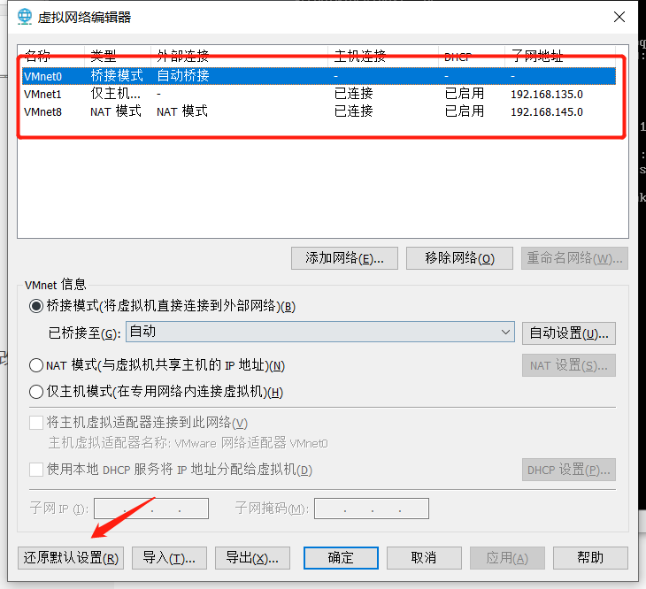Open NAT 设置 button
The image size is (646, 589).
569,365
